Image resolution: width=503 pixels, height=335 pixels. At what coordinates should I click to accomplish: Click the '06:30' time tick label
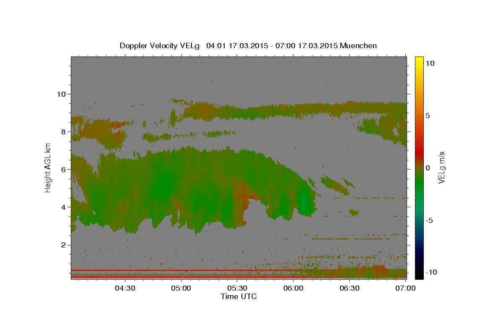click(x=350, y=288)
